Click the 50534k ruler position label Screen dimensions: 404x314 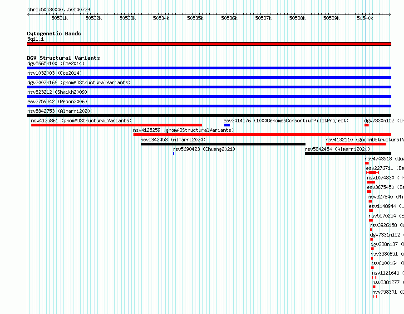161,18
